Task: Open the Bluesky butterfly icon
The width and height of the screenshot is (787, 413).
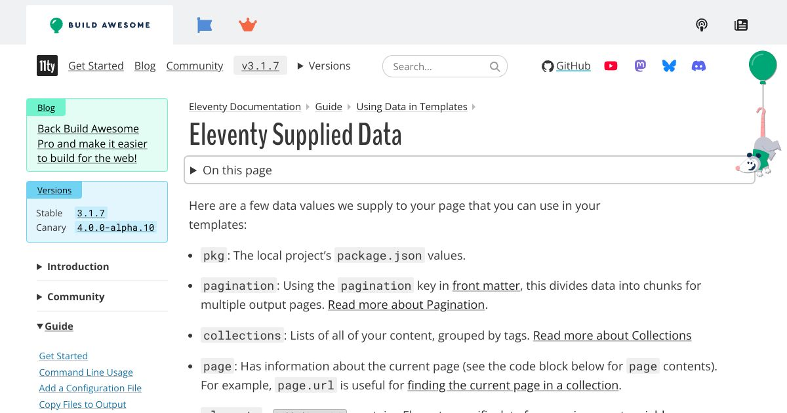Action: (x=669, y=66)
